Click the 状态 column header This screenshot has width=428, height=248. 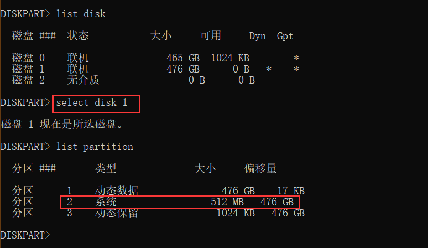(78, 36)
